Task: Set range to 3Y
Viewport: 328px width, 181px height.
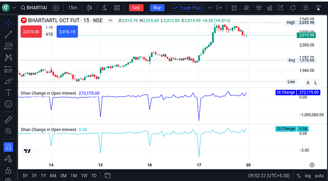Action: pos(34,176)
